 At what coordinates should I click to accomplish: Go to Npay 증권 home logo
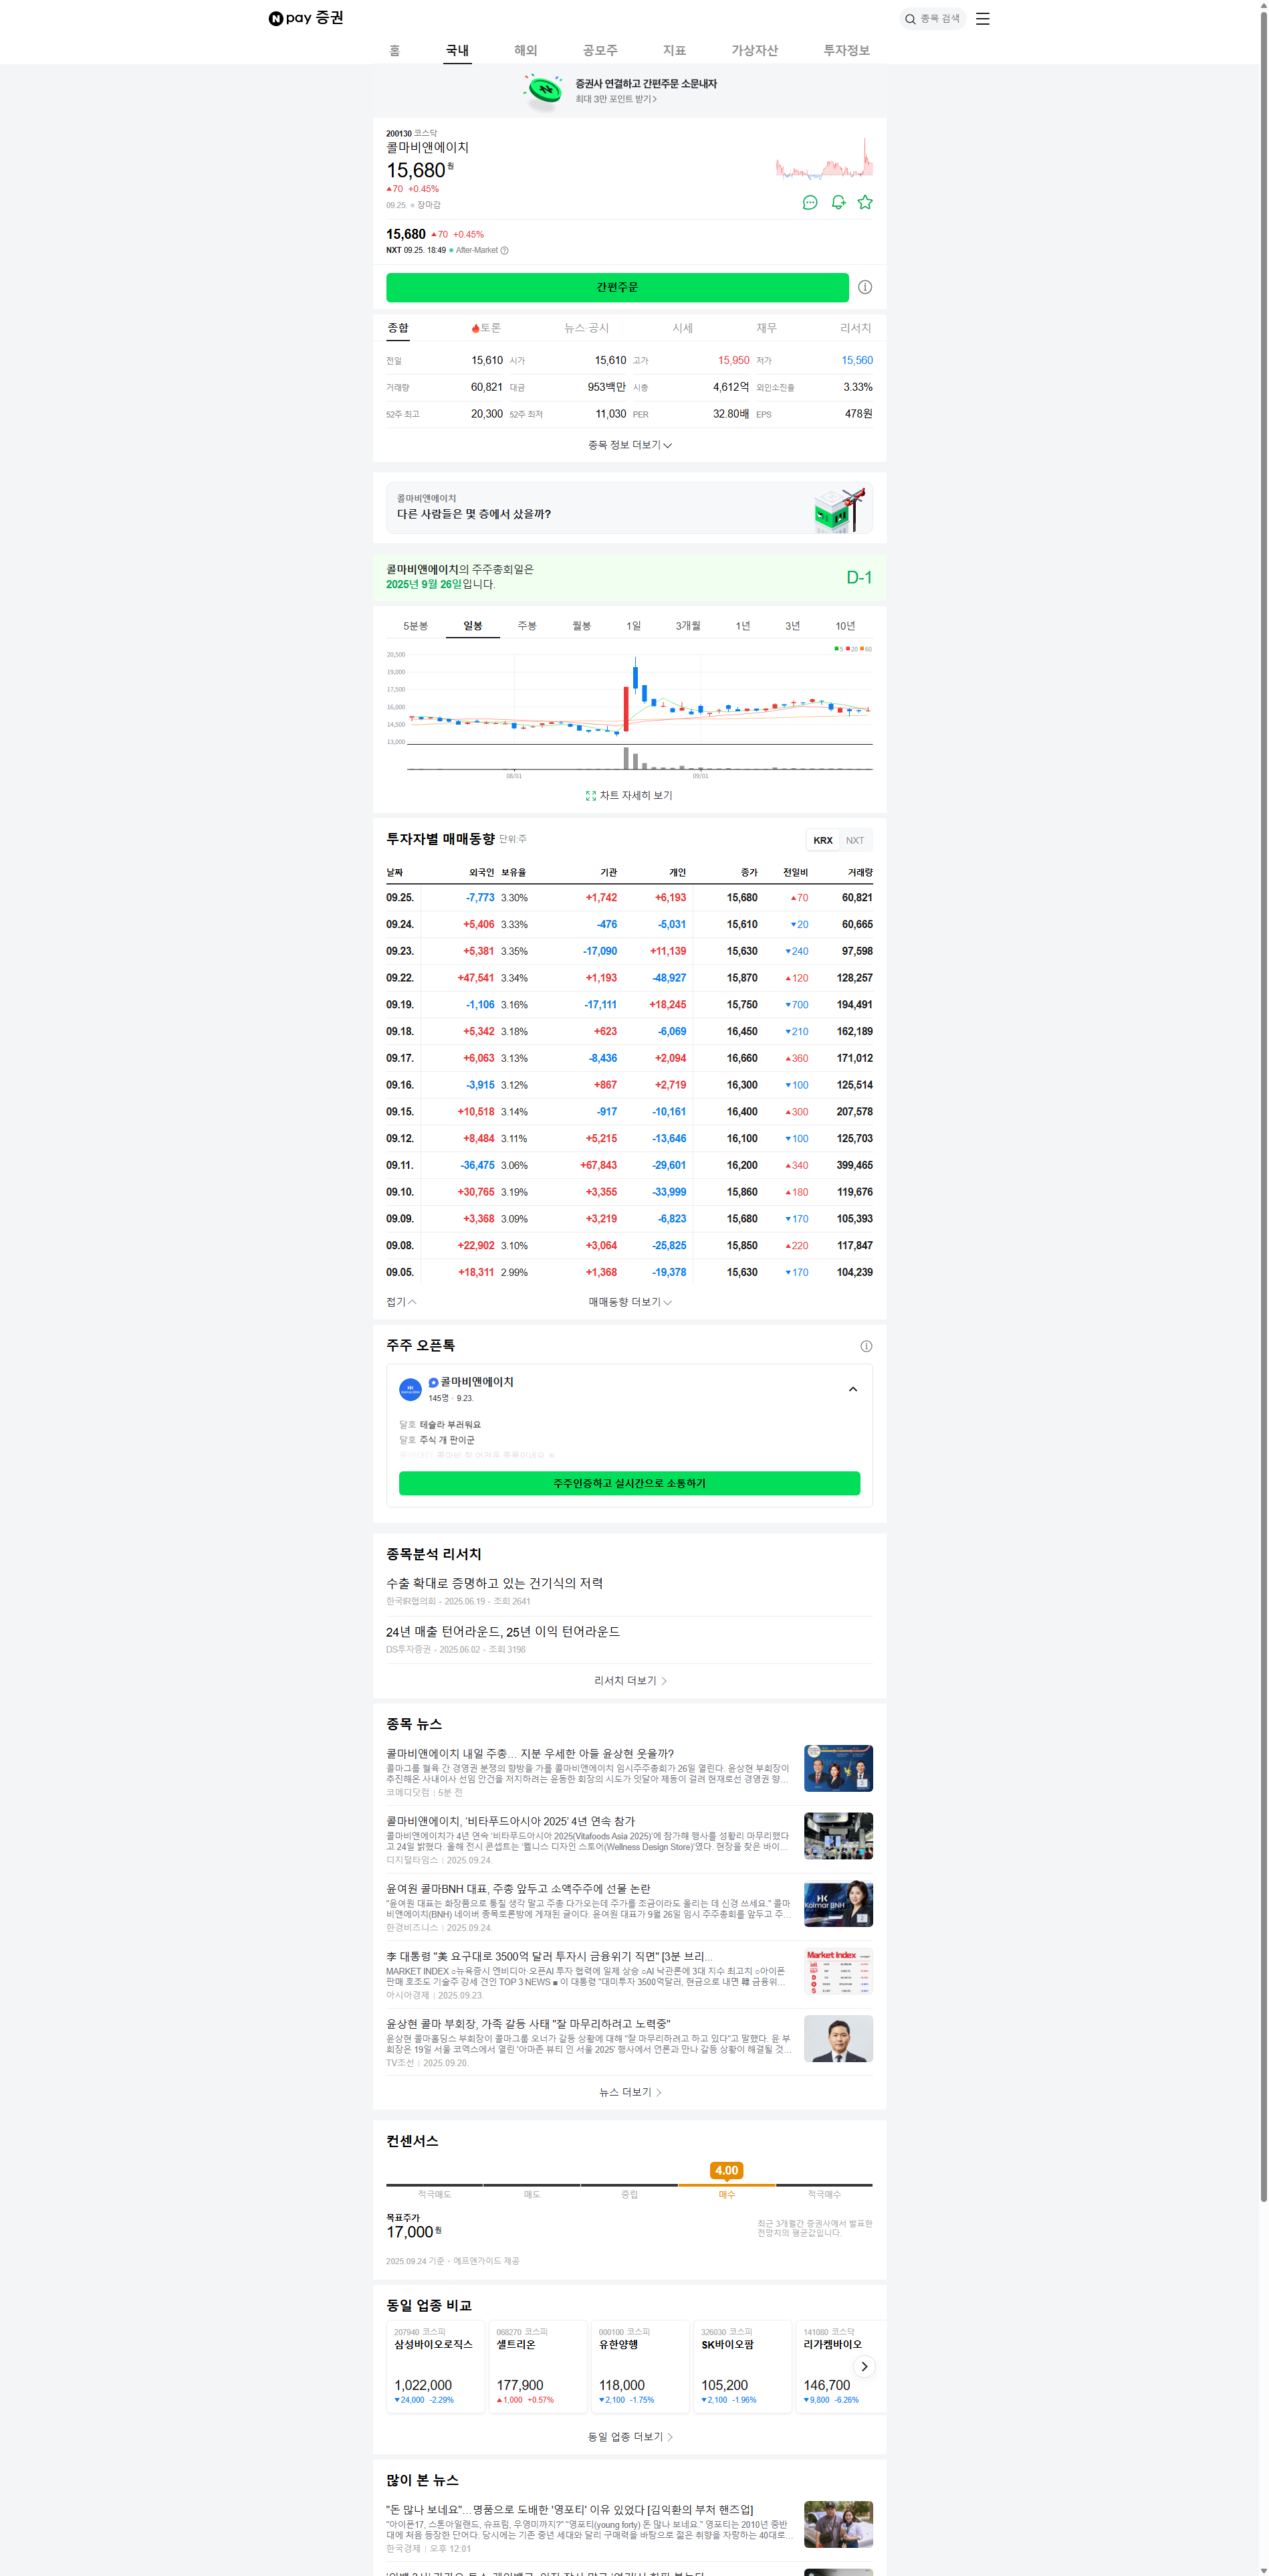click(306, 18)
